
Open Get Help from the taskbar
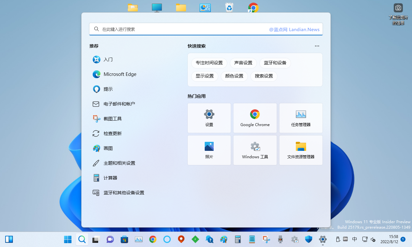click(210, 239)
